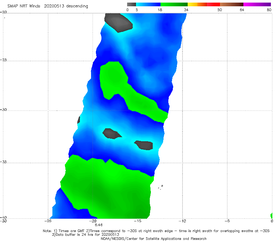Click the tiny green patch at 0 longitude, -40 latitude
Screen dimensions: 275x241
coord(272,216)
